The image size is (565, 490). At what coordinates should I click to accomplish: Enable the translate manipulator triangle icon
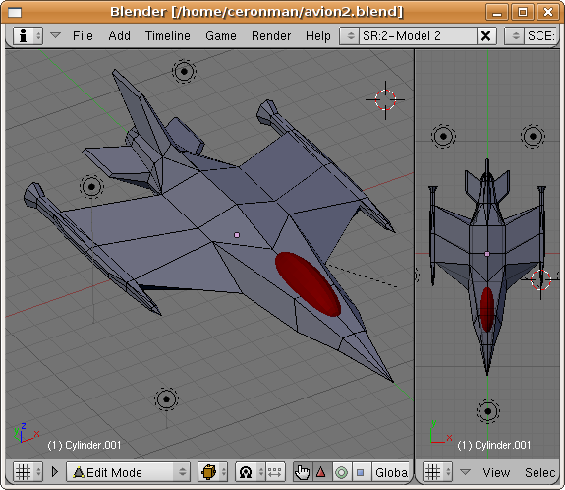(321, 472)
